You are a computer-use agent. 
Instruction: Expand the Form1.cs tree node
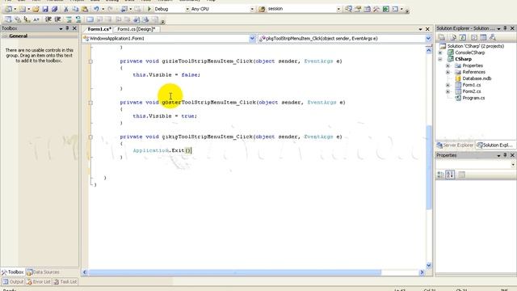(448, 85)
